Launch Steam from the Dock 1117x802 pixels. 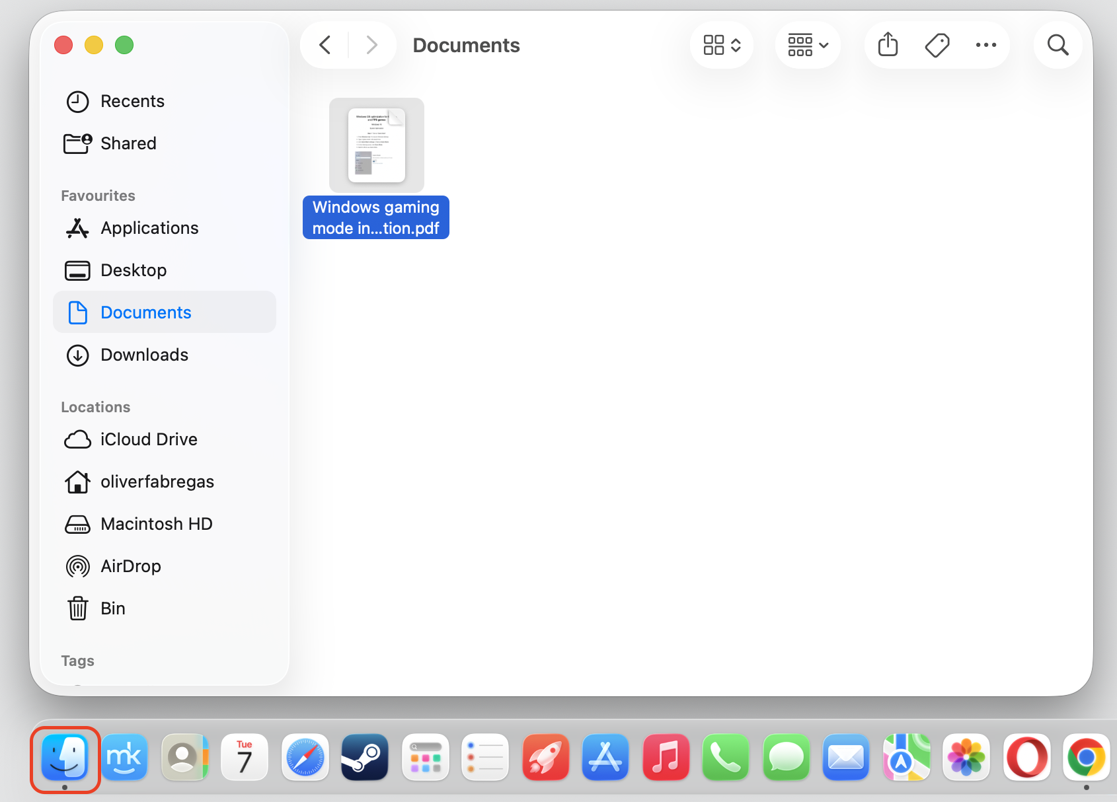[x=365, y=757]
